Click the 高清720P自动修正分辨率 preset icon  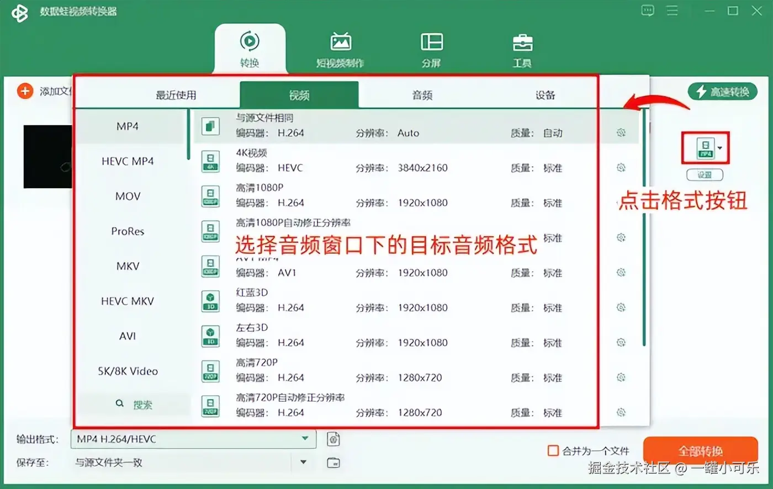tap(210, 406)
